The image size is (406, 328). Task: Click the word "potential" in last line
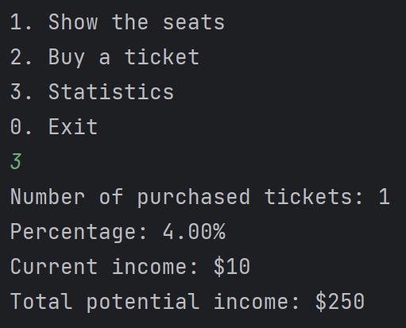point(143,302)
